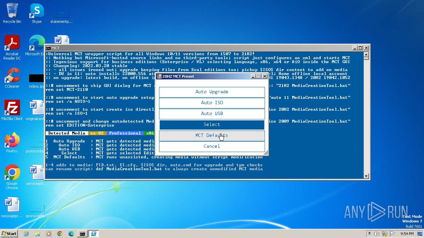Open Recycle Bin desktop icon
Viewport: 424px width, 238px height.
12,13
